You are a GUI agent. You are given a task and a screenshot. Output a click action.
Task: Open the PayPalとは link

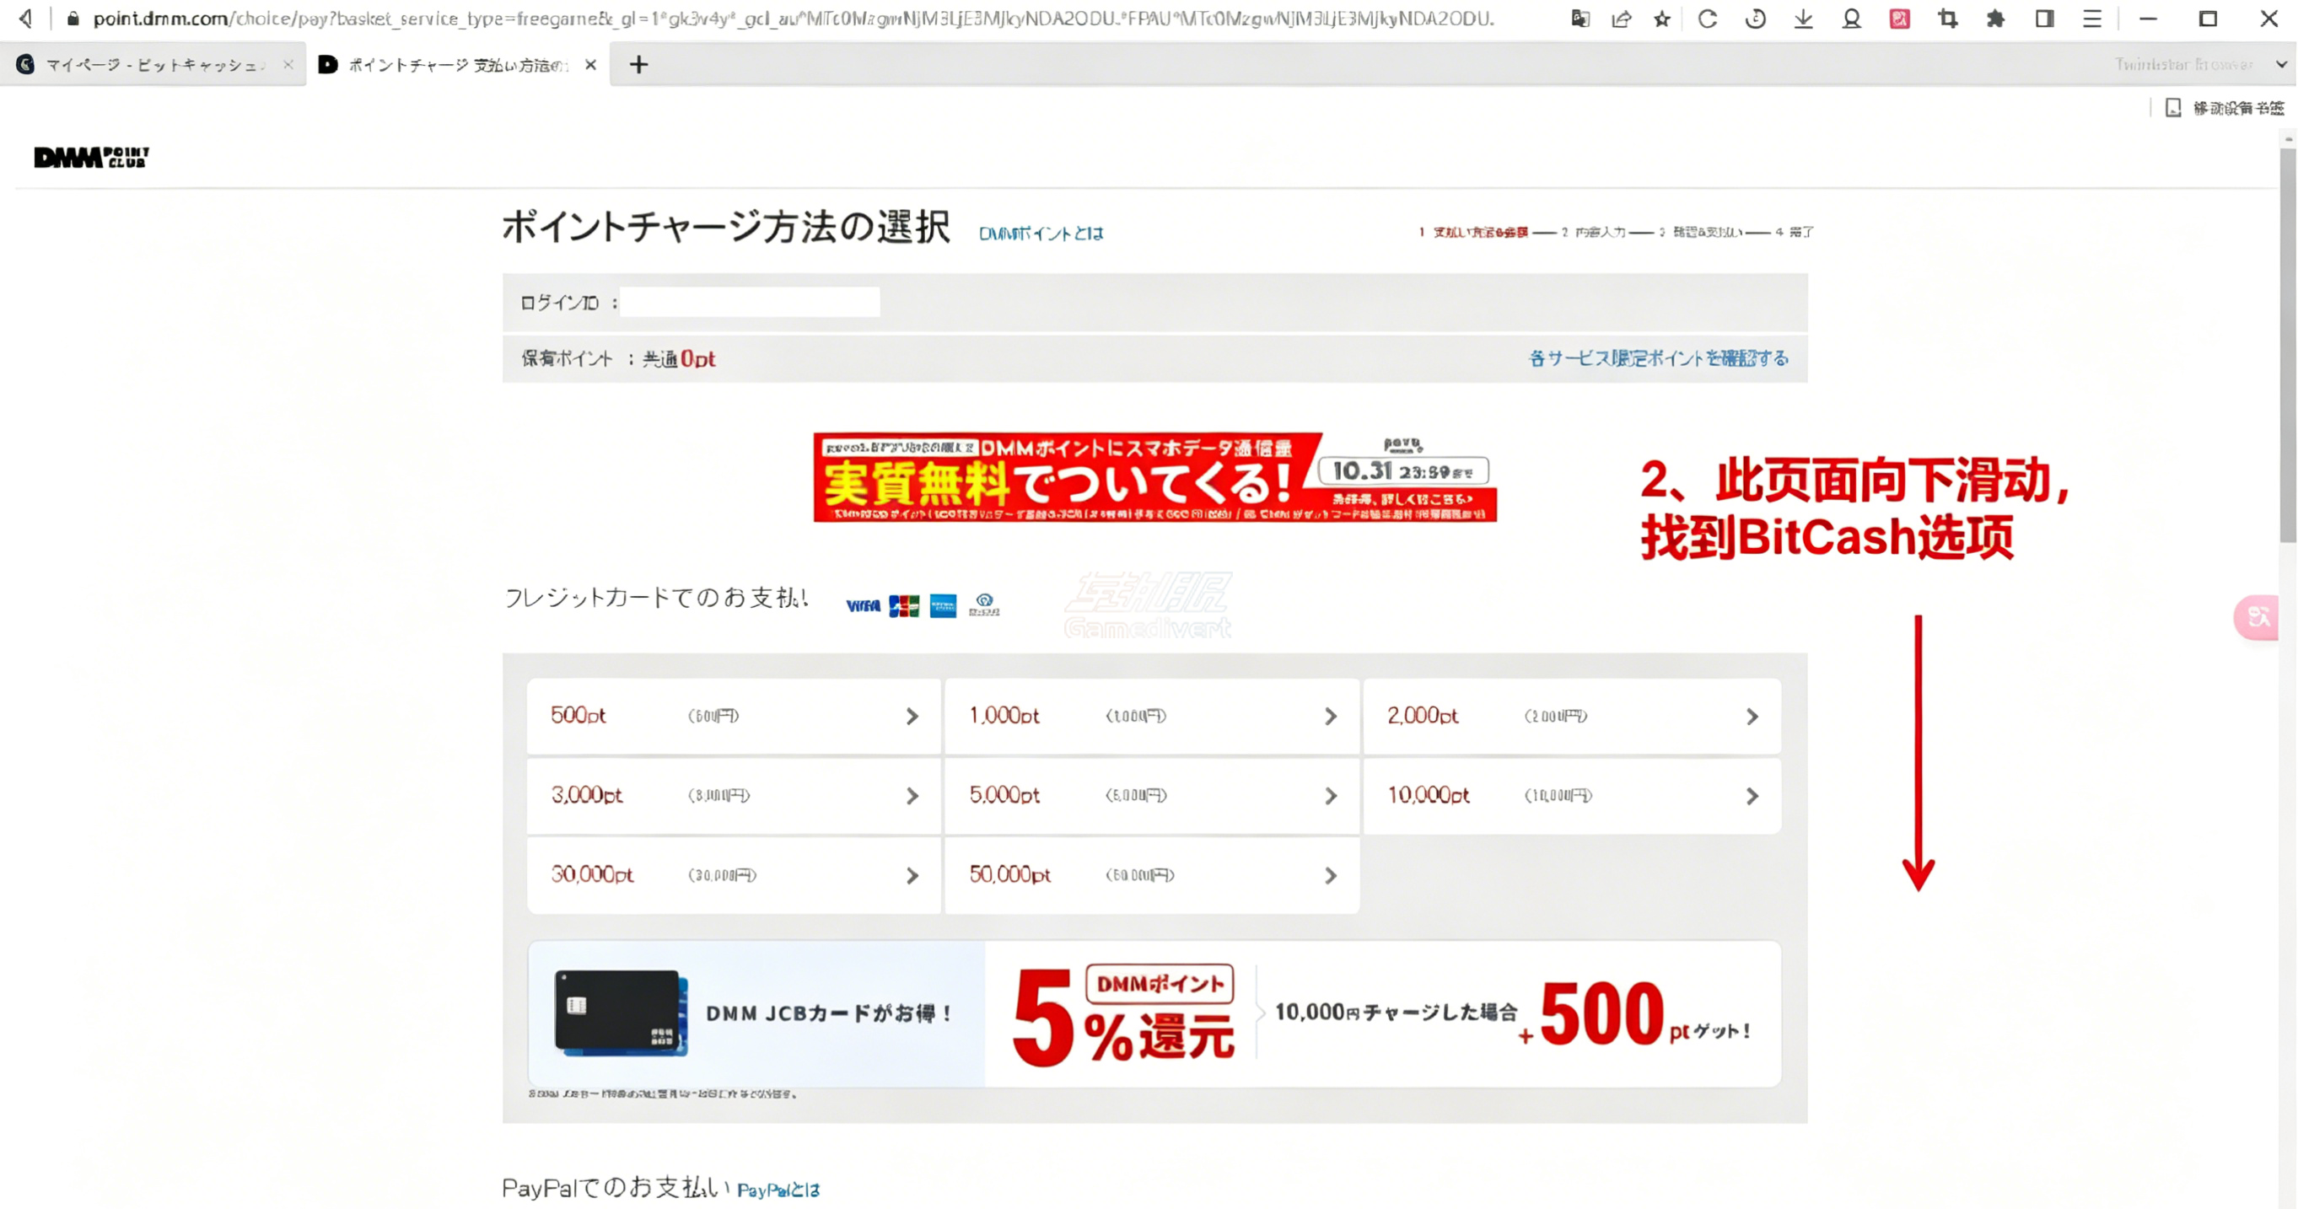tap(778, 1190)
